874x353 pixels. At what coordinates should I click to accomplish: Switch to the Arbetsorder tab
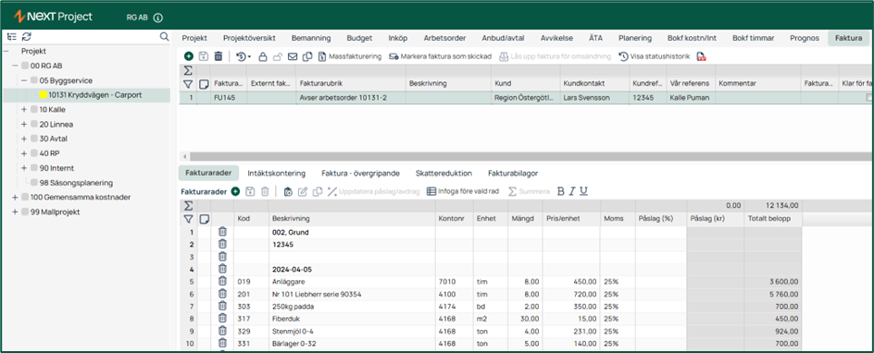[444, 39]
